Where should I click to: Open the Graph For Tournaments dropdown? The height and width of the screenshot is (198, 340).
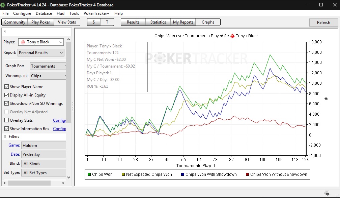point(48,66)
